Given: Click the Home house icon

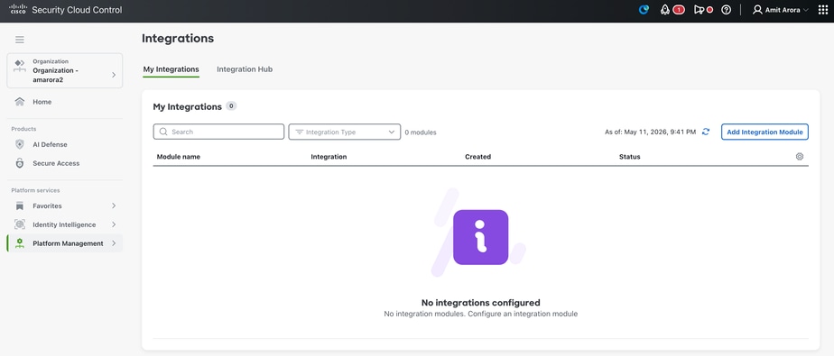Looking at the screenshot, I should [20, 102].
